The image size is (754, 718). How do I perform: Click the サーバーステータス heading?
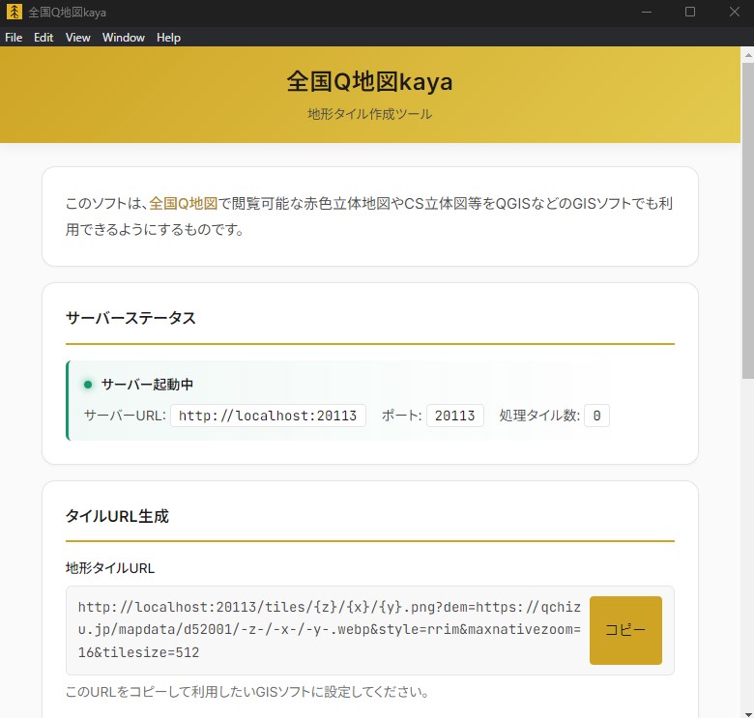click(x=130, y=318)
